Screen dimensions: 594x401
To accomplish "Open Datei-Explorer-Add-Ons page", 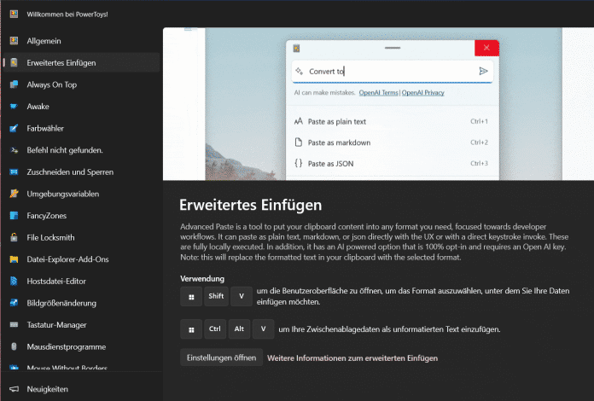I will click(x=81, y=259).
